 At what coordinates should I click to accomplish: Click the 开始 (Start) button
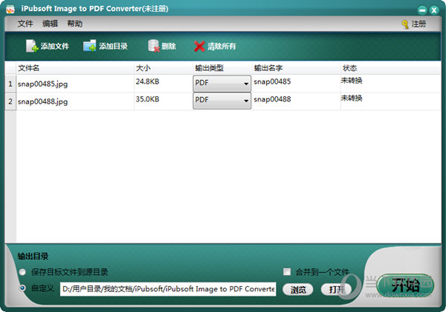click(x=405, y=285)
